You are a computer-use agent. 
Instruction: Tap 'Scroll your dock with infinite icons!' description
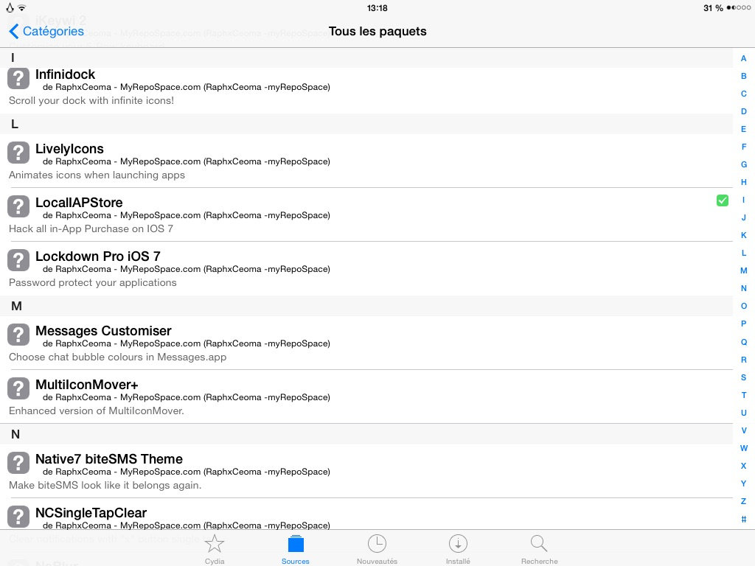point(91,100)
